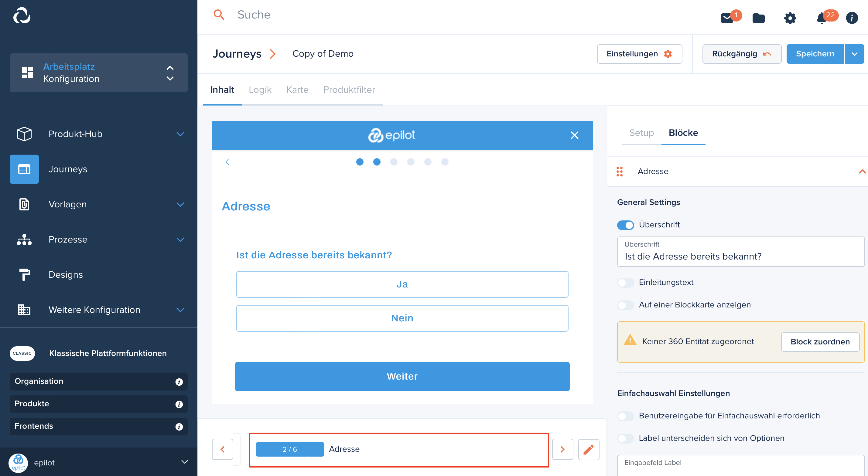
Task: Click the folder icon in toolbar
Action: (x=759, y=17)
